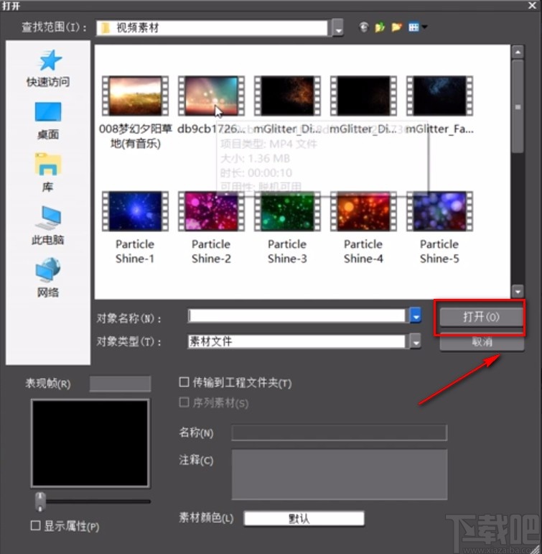542x554 pixels.
Task: Click the 取消 cancel button
Action: pos(482,342)
